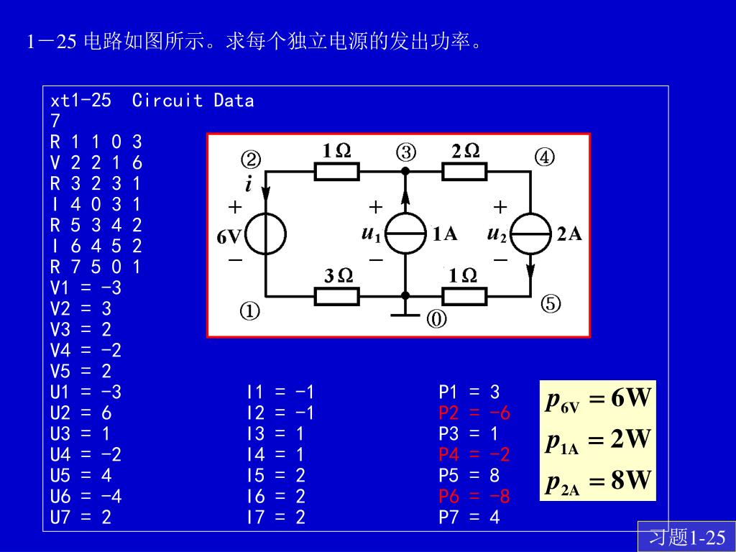Select the data row 'R 7 5 0 1'
736x552 pixels.
96,267
